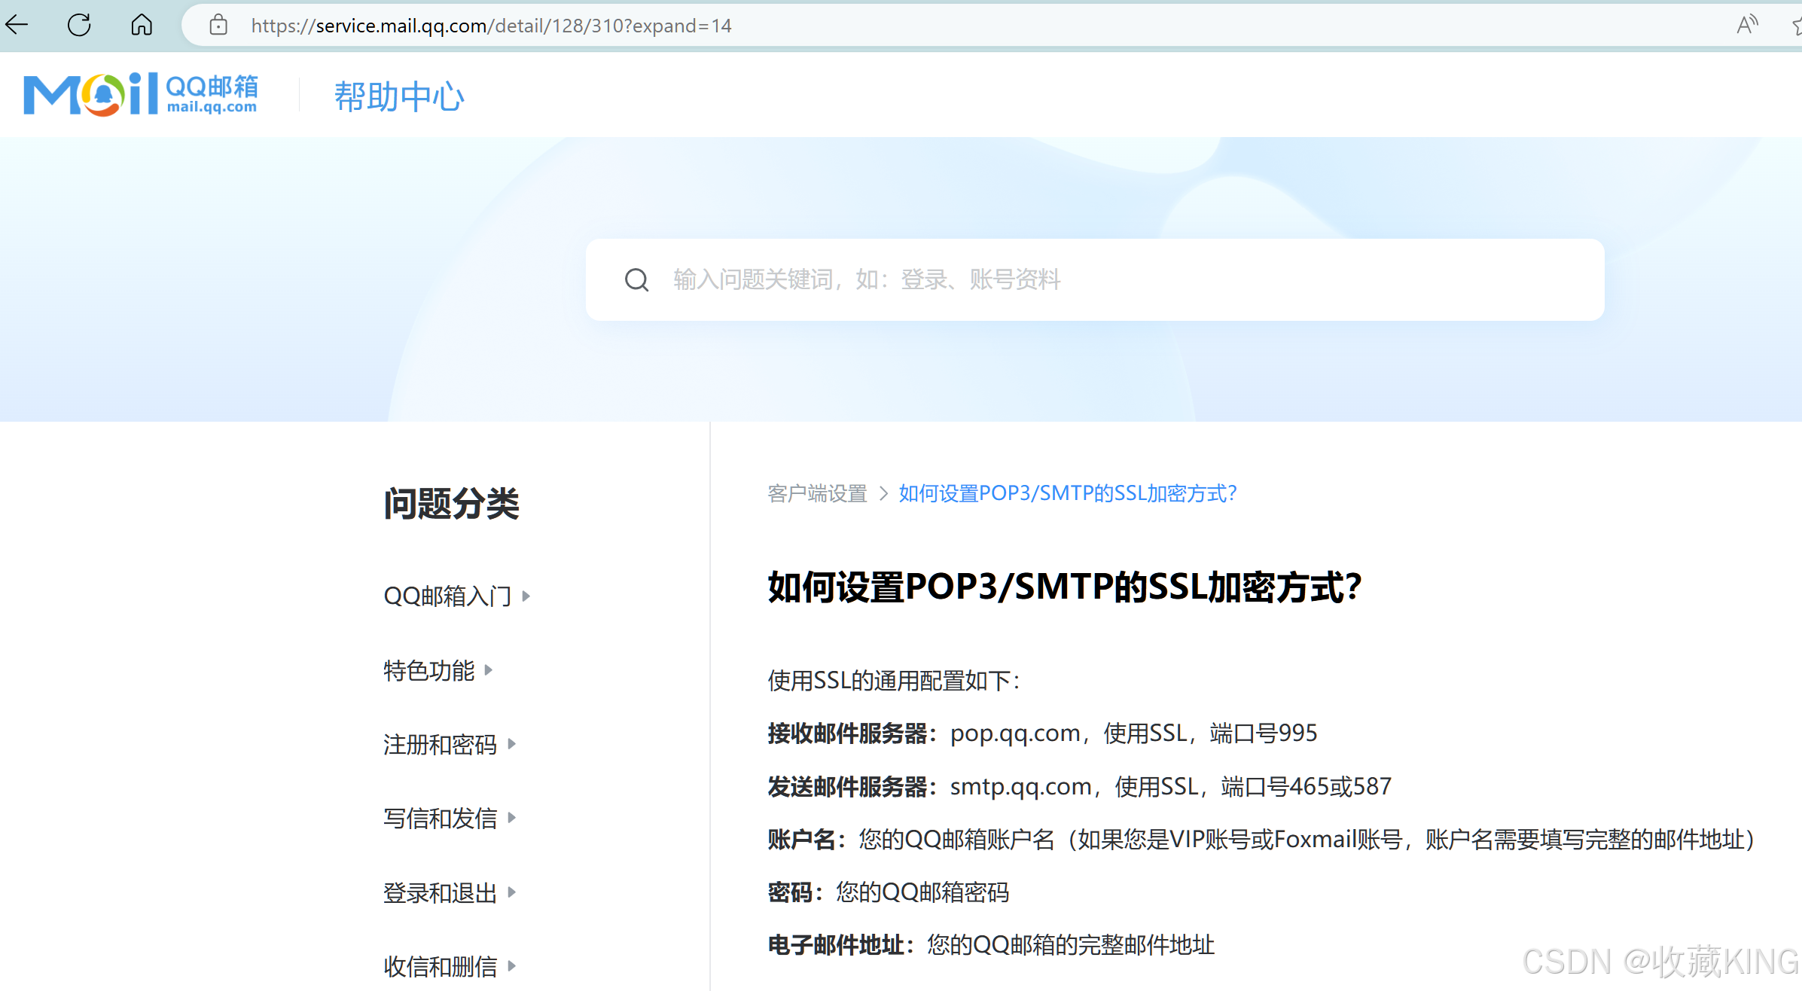This screenshot has width=1802, height=991.
Task: Click the favorites star icon
Action: pyautogui.click(x=1797, y=25)
